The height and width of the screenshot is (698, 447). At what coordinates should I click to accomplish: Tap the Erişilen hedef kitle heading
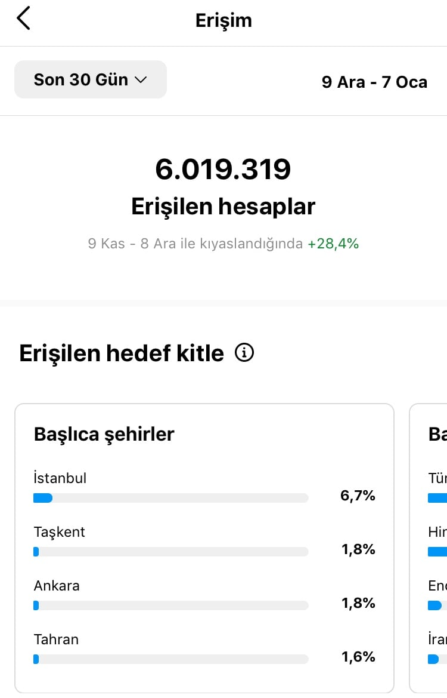click(x=122, y=353)
